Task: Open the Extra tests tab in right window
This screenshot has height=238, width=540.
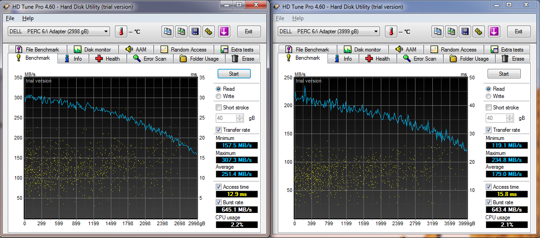Action: (507, 50)
